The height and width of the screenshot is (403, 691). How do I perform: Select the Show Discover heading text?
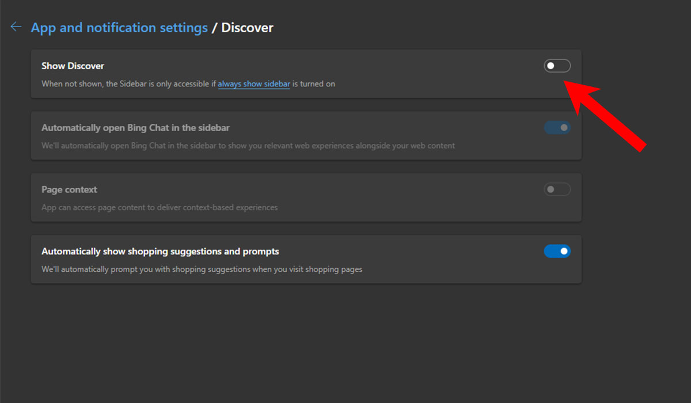[x=73, y=66]
